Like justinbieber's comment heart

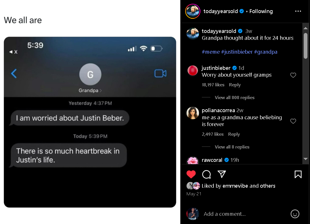tap(293, 75)
